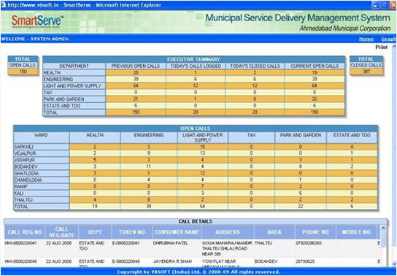397x276 pixels.
Task: Click the ADDRESS column header
Action: click(x=228, y=232)
